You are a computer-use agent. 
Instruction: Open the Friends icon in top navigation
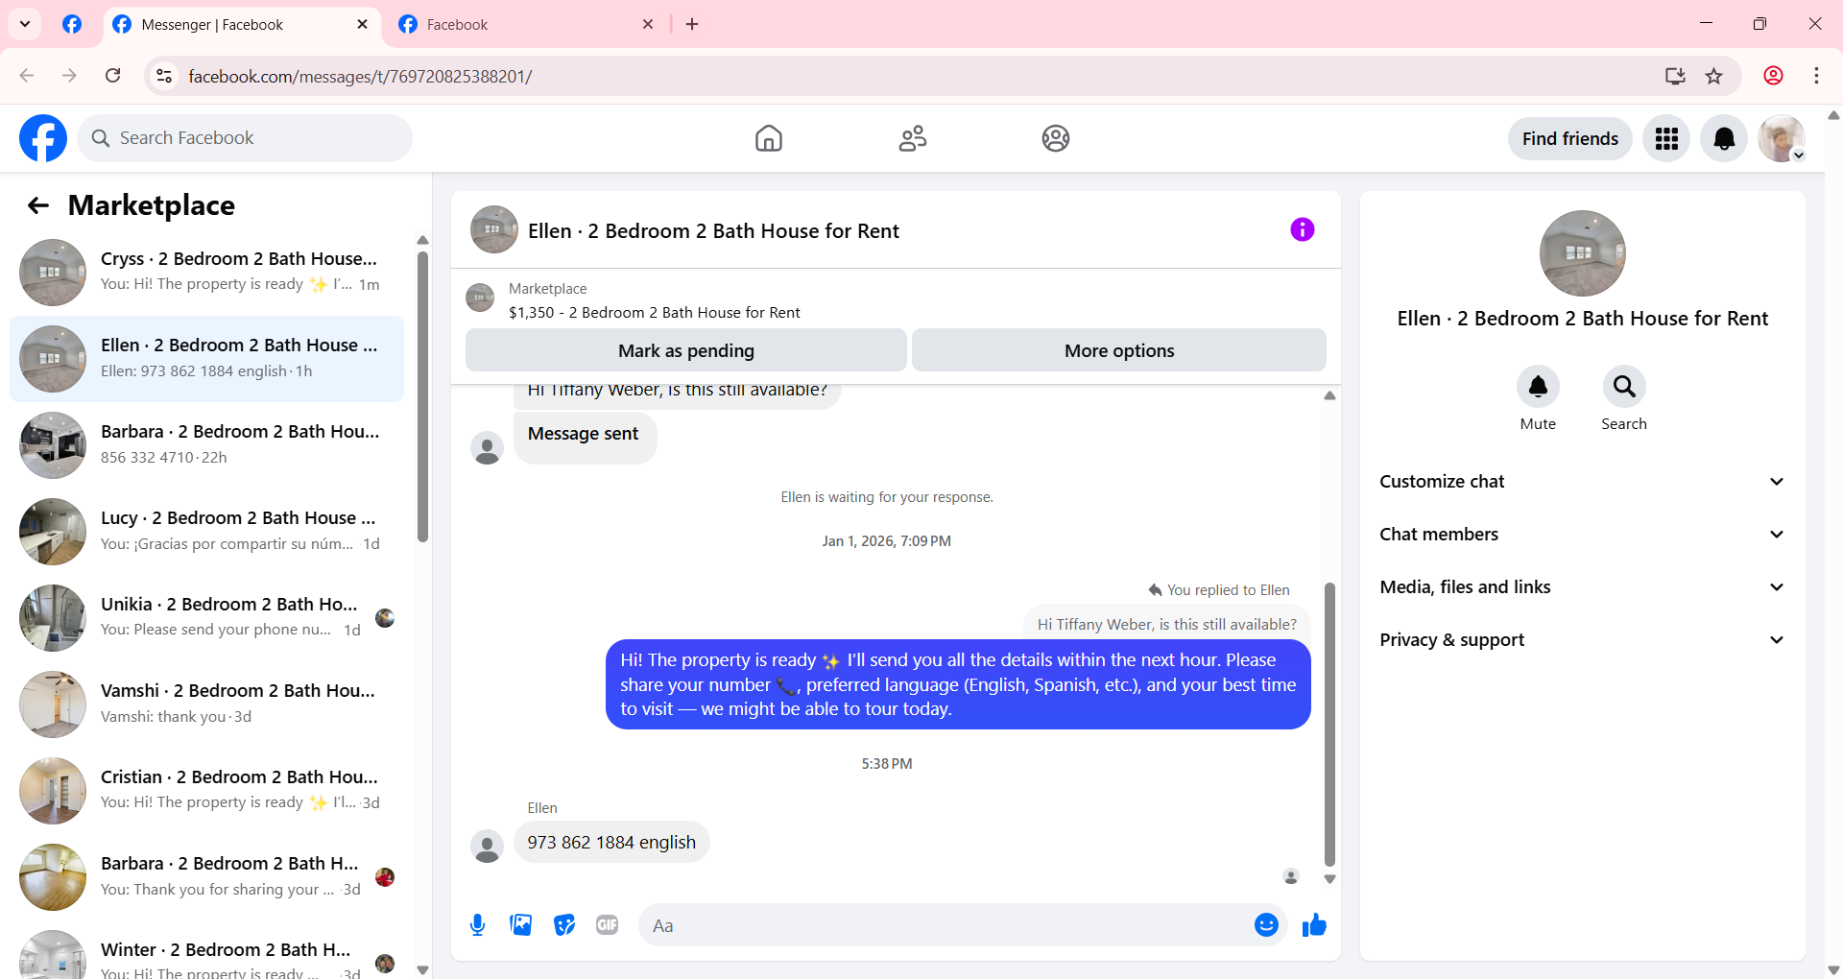(912, 138)
